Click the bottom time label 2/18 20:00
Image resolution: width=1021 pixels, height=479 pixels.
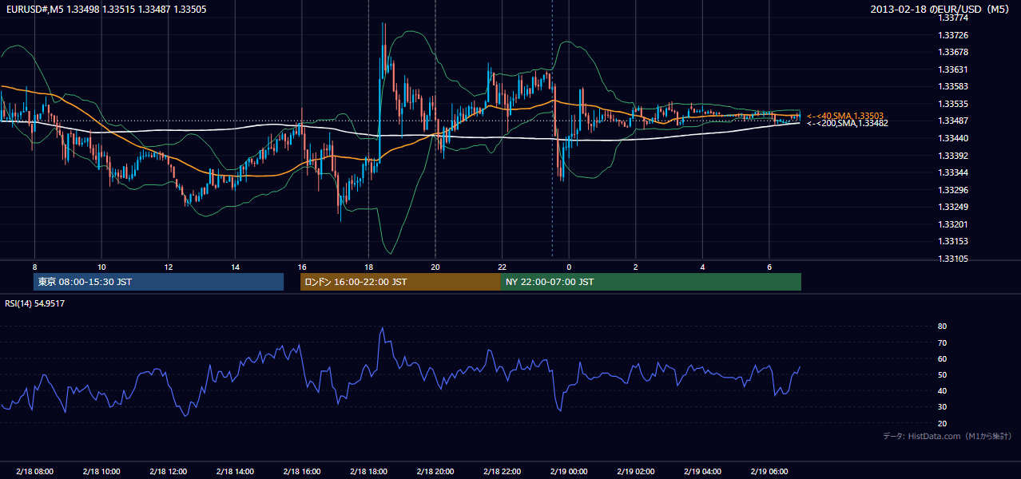[435, 472]
